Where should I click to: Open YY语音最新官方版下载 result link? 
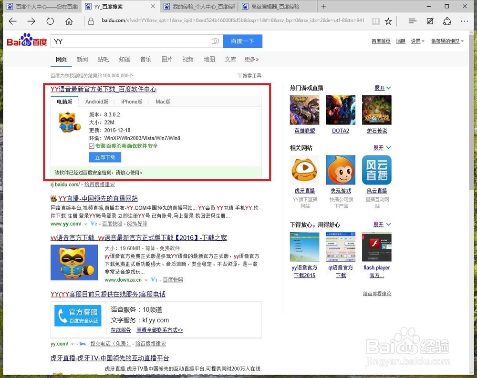click(x=104, y=89)
